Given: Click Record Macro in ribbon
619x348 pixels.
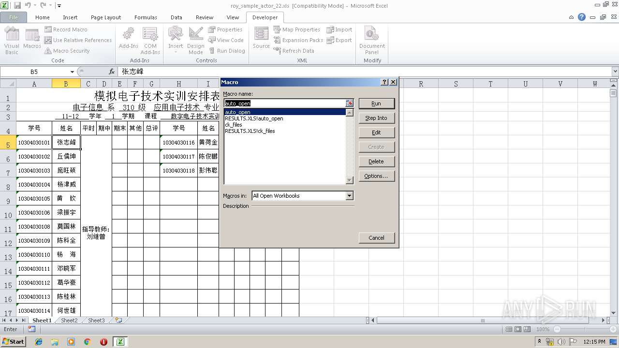Looking at the screenshot, I should 66,29.
